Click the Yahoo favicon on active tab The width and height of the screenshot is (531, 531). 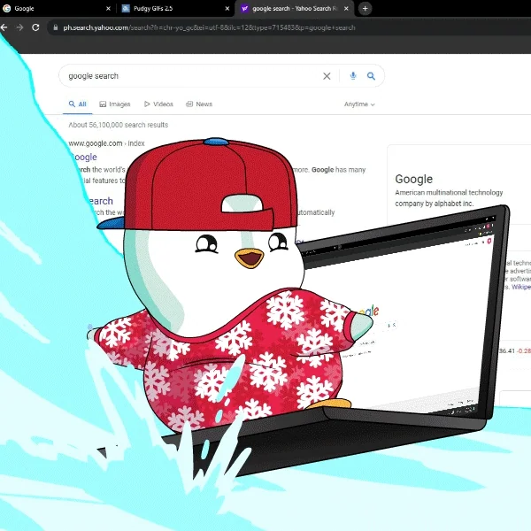tap(244, 9)
